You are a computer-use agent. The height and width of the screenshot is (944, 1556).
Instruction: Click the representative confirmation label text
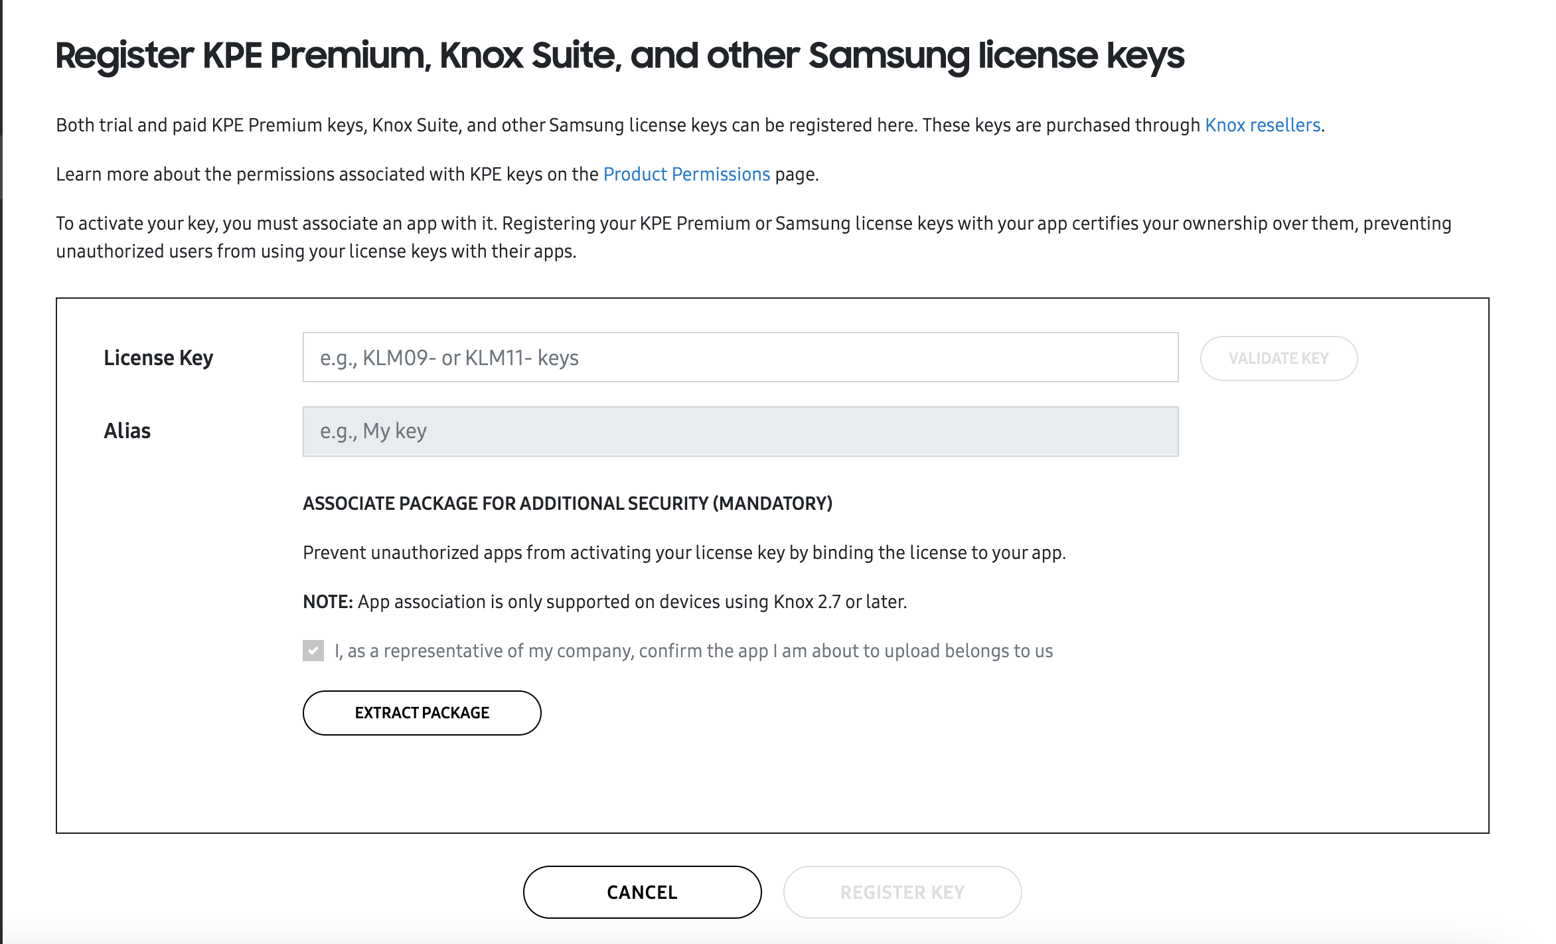[x=693, y=651]
